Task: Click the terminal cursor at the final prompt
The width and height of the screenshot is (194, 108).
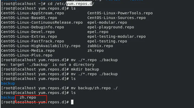Action: (72, 102)
